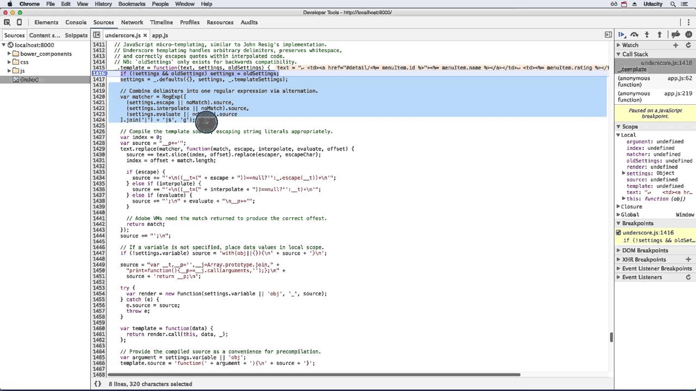Click the horizontal scrollbar of code editor
The height and width of the screenshot is (391, 696).
pyautogui.click(x=314, y=375)
